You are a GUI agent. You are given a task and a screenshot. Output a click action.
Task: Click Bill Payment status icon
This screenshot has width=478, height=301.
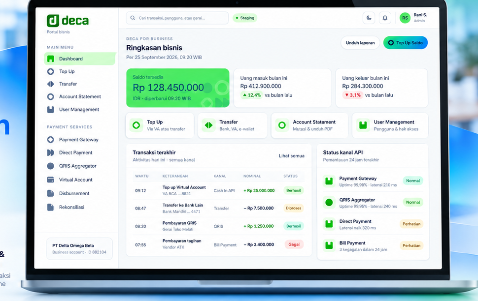click(x=329, y=245)
